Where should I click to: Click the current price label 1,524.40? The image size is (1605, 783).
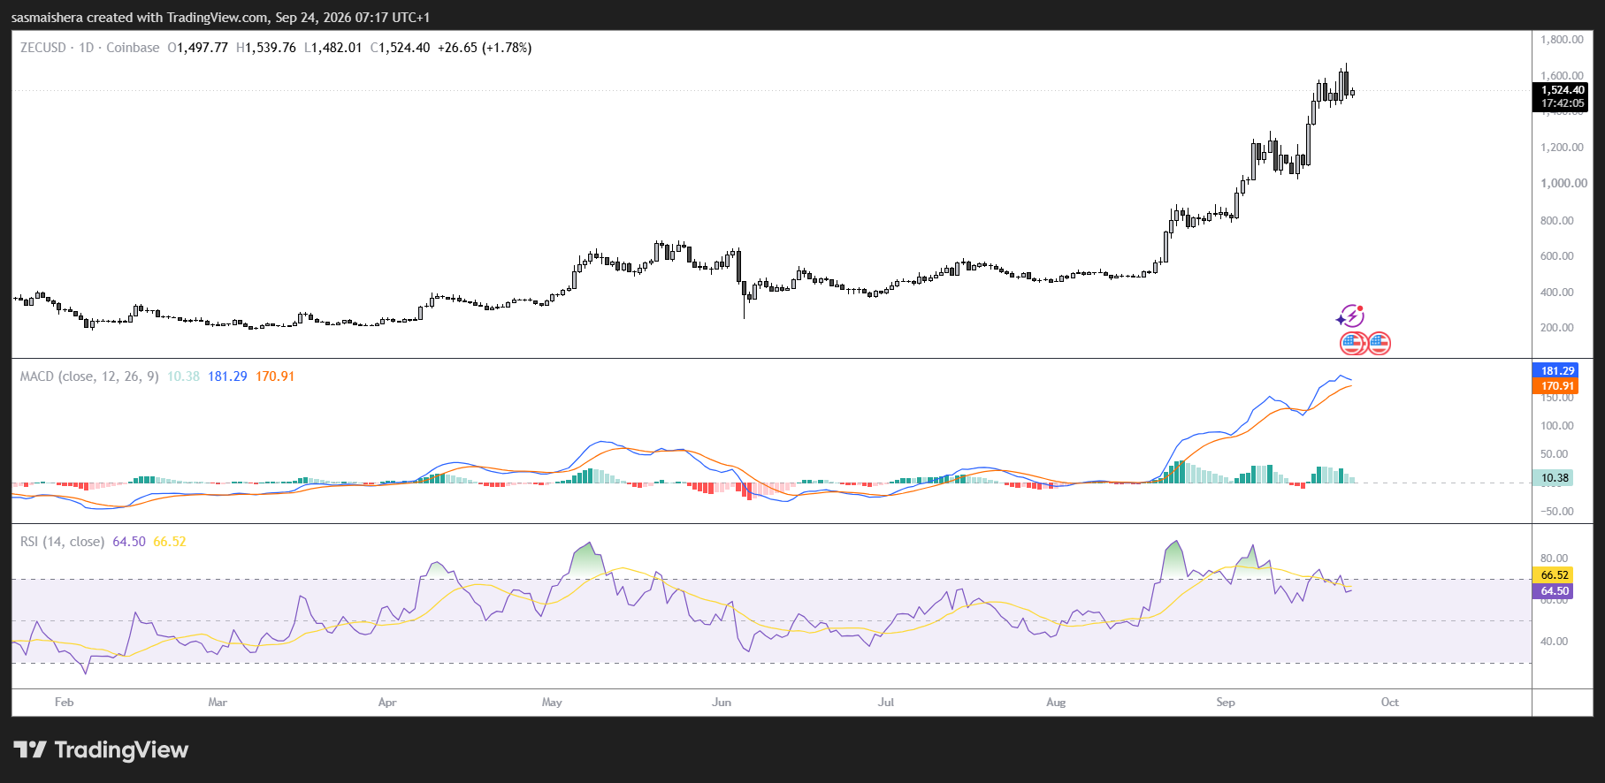[x=1562, y=90]
